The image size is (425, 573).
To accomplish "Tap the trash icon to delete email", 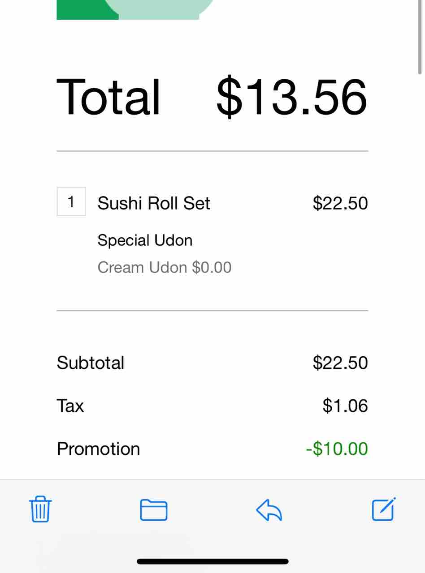I will click(x=40, y=509).
